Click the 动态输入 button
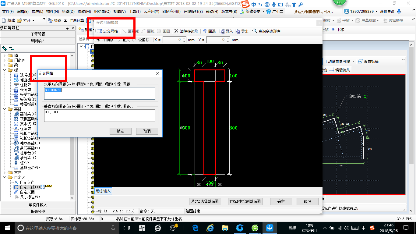The image size is (416, 234). pos(103,191)
